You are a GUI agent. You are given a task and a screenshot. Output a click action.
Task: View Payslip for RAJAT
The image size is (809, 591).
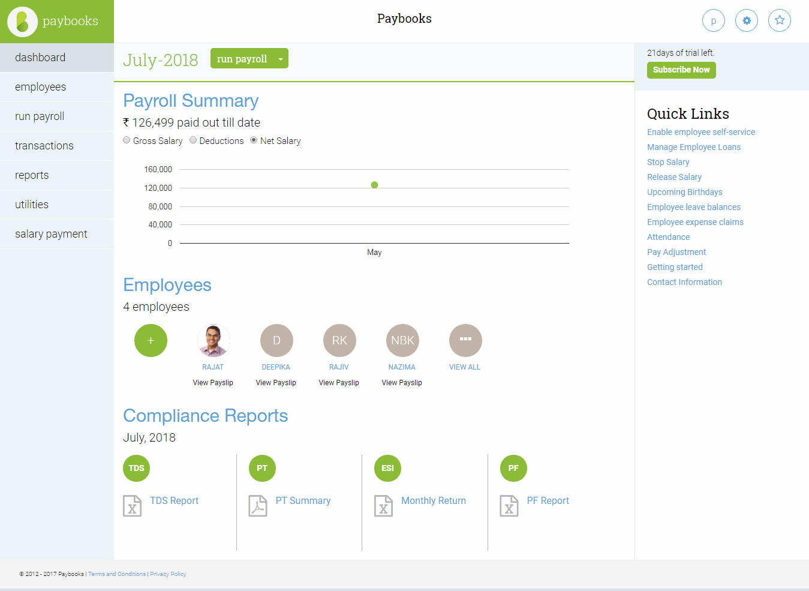click(213, 382)
